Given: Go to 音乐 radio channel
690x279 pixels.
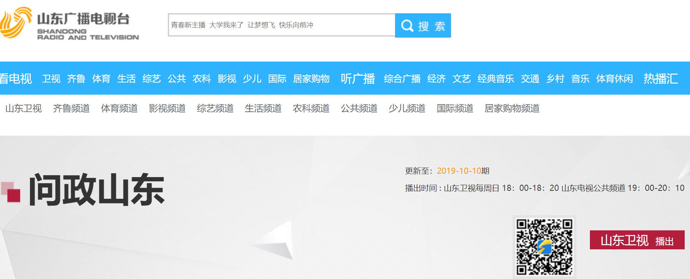Looking at the screenshot, I should [580, 79].
